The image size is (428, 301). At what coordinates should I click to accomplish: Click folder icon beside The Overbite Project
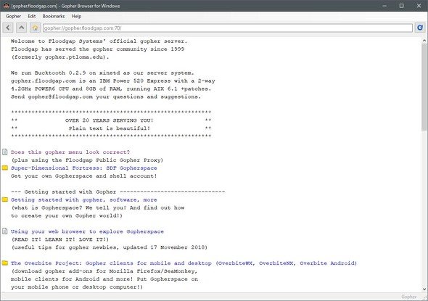tap(5, 263)
